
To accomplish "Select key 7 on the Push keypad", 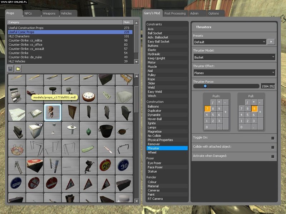I will (207, 109).
